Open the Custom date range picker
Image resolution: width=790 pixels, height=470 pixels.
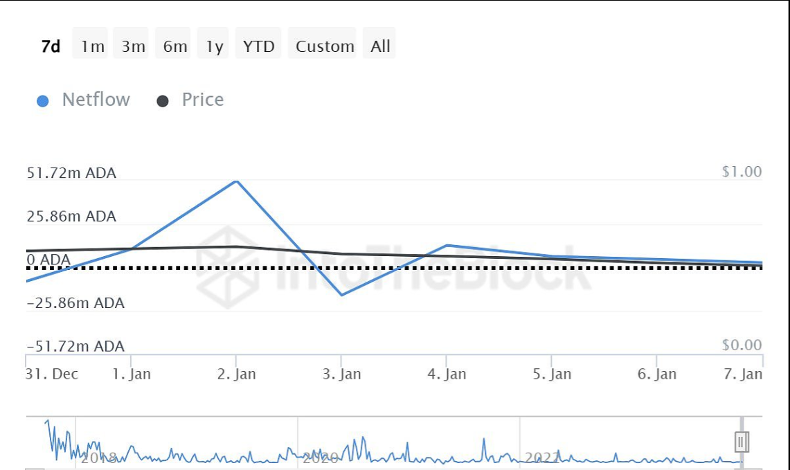click(325, 46)
